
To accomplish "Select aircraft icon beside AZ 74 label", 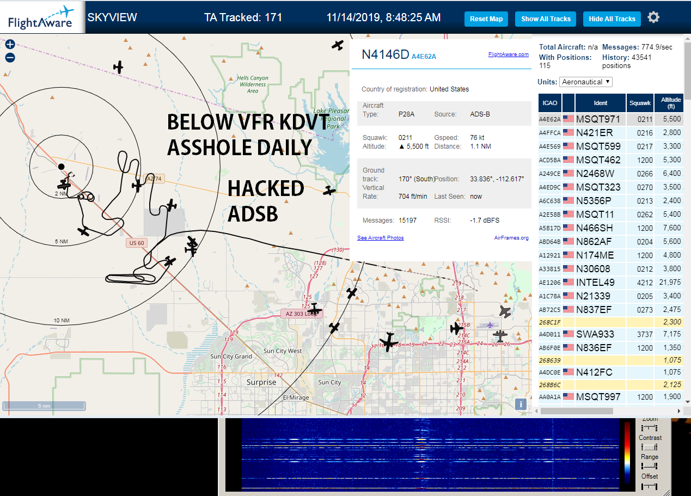I will 137,186.
